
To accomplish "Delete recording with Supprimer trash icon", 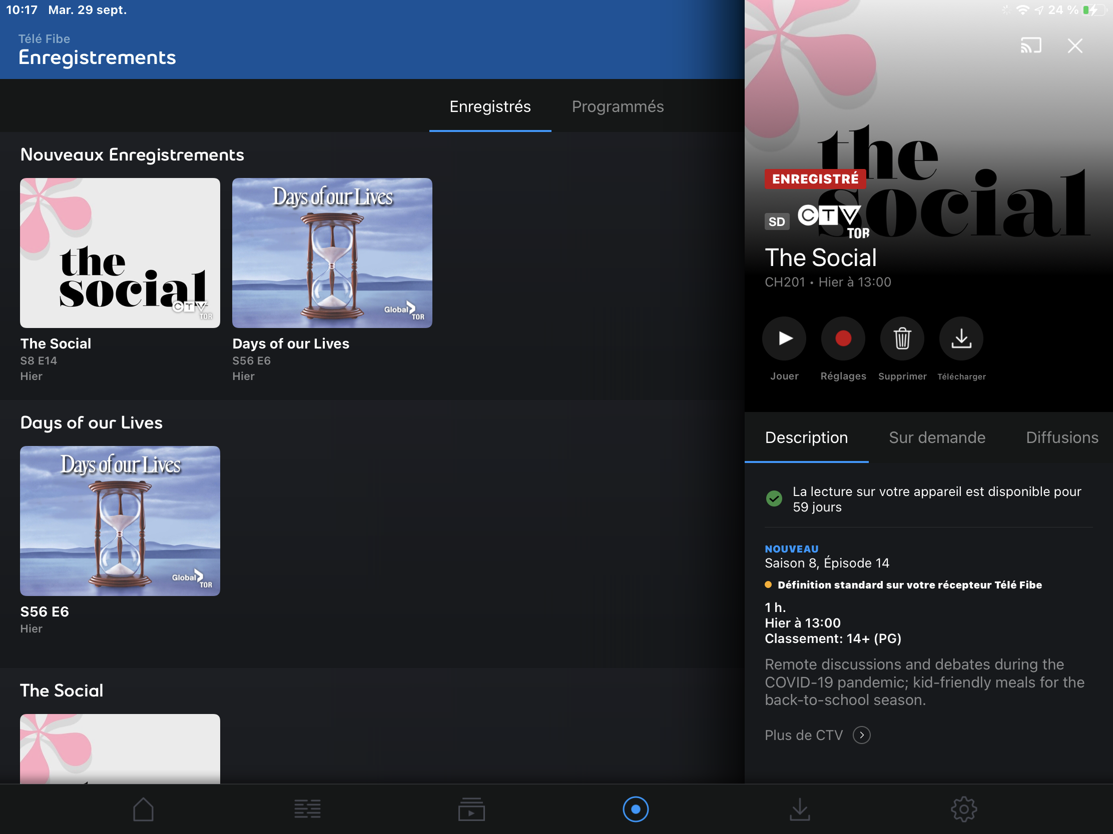I will 902,338.
